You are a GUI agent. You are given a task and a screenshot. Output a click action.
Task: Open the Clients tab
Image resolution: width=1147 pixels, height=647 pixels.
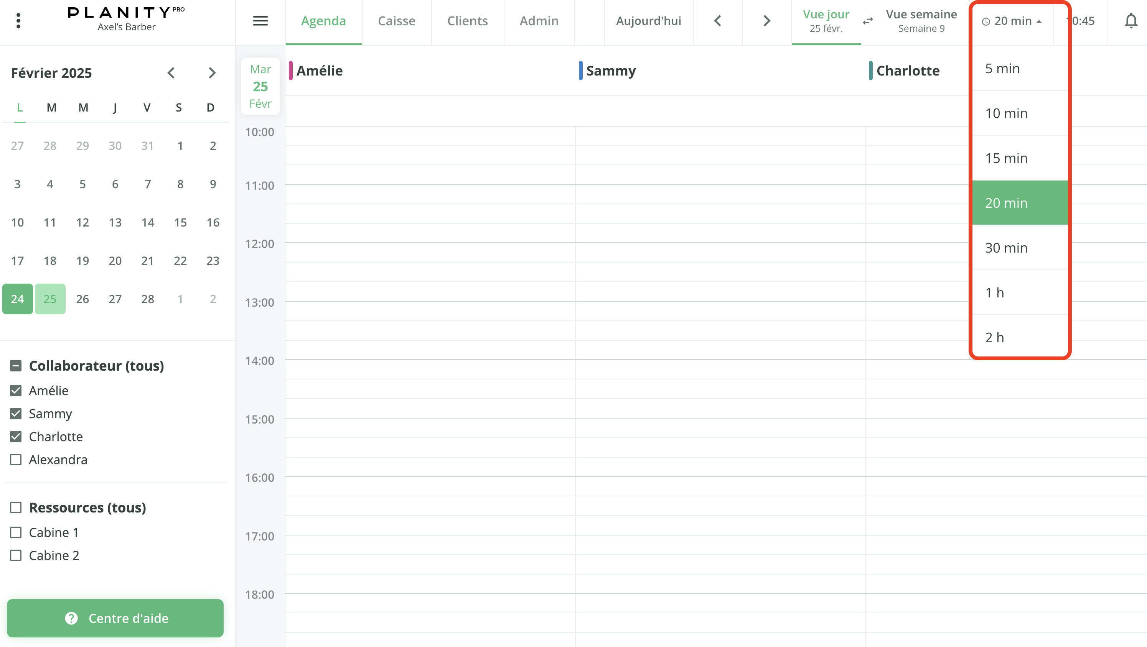(467, 20)
